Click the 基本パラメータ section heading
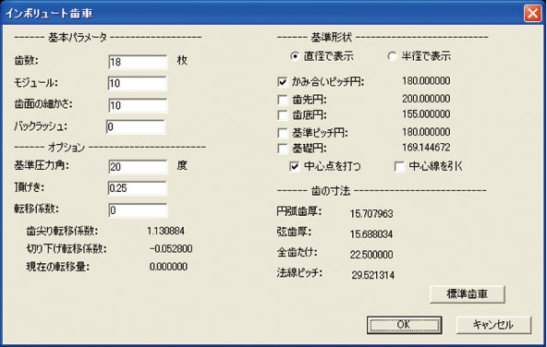Viewport: 547px width, 347px height. (x=78, y=37)
